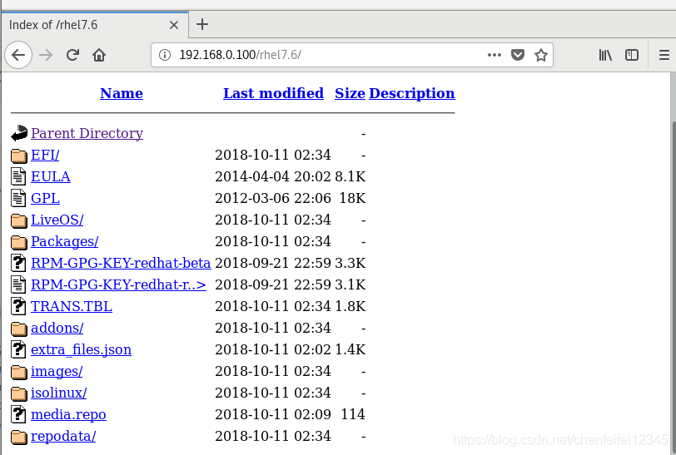
Task: Select the extra_files.json size '1.4K'
Action: 350,349
